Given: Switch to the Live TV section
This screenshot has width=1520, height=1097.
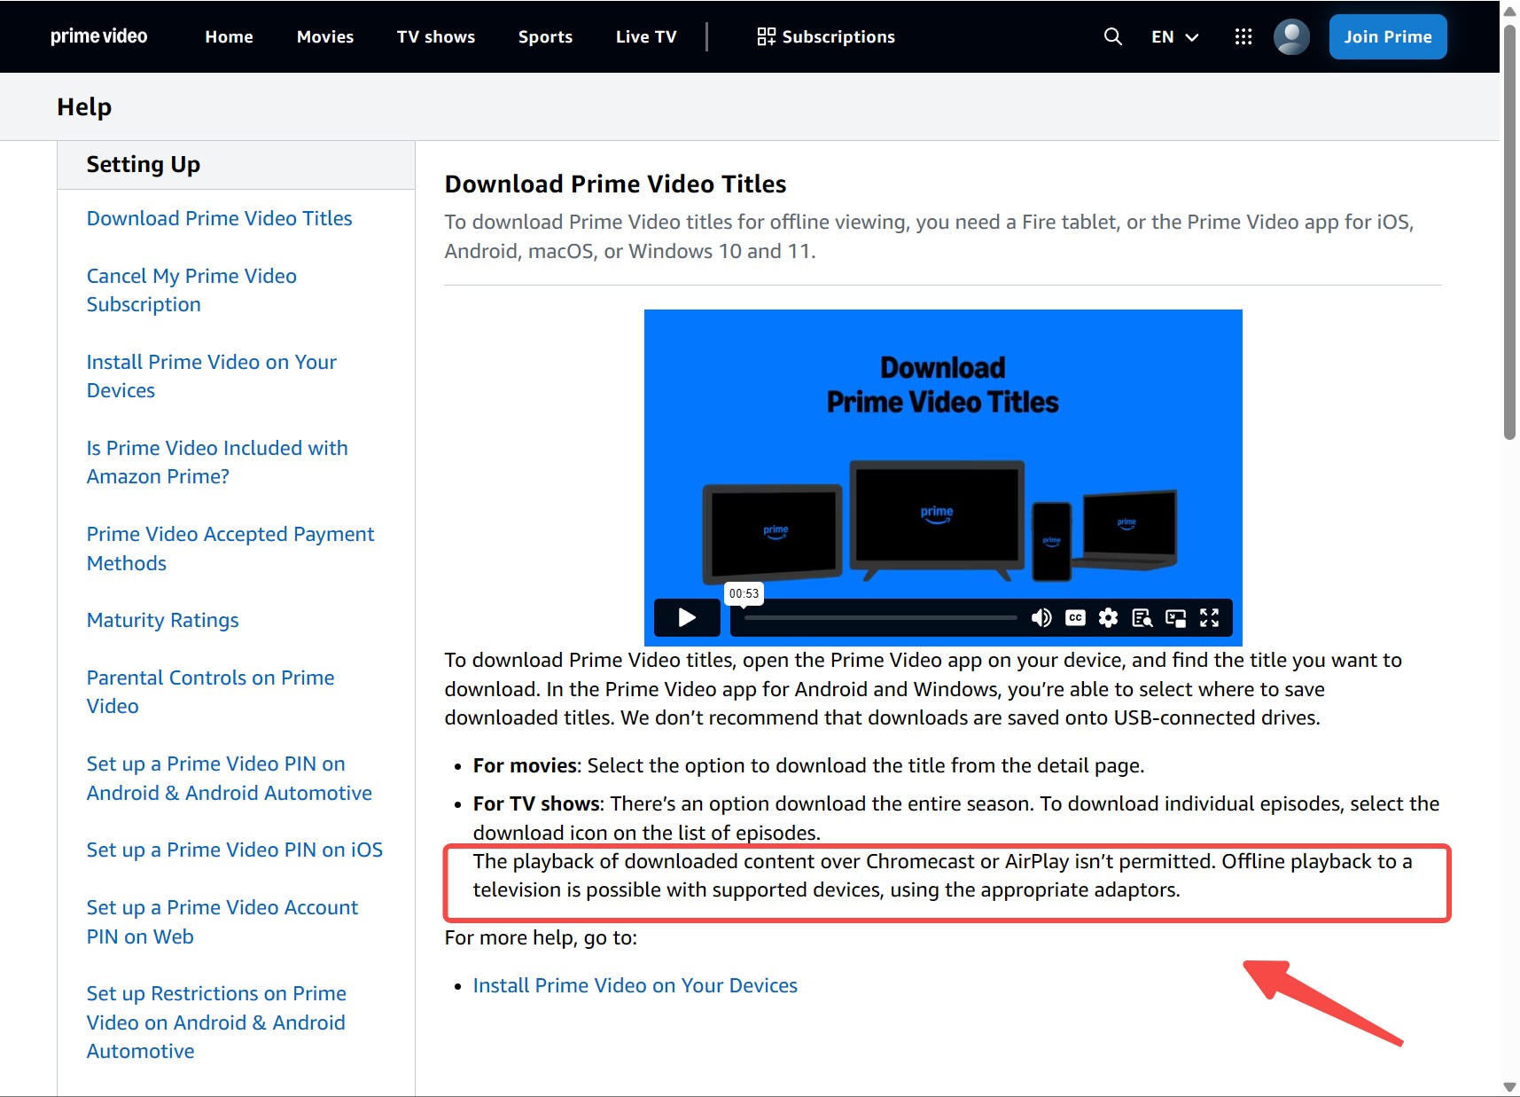Looking at the screenshot, I should (645, 36).
